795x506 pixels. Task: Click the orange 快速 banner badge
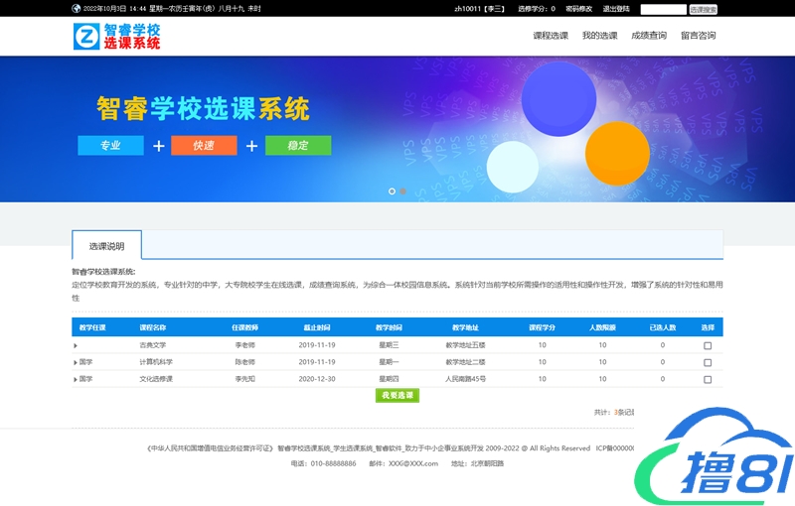(x=204, y=146)
